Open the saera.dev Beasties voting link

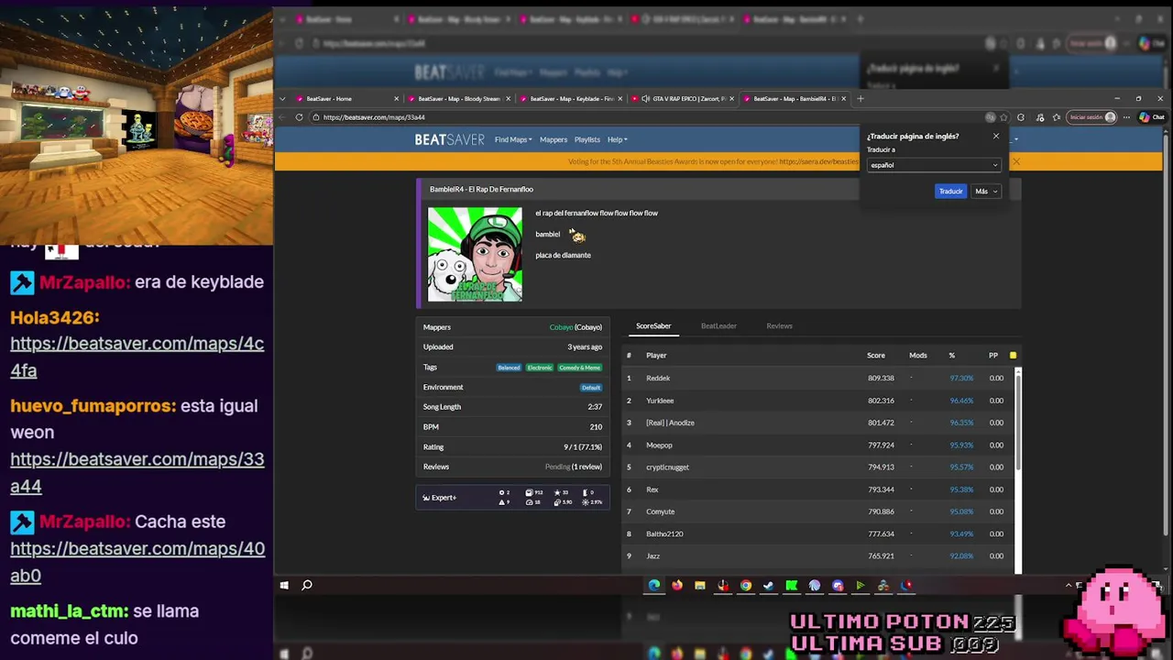(x=819, y=162)
